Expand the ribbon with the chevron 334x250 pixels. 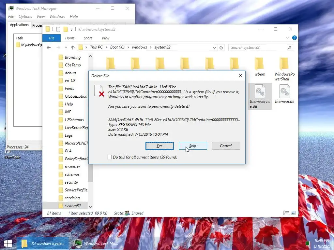(287, 38)
